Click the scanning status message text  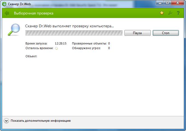[x=69, y=26]
